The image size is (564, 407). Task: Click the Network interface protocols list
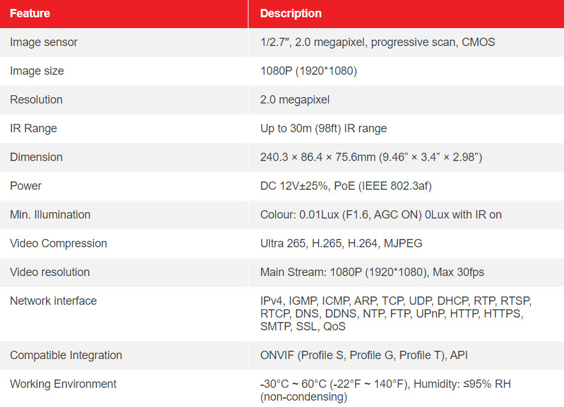[x=395, y=314]
